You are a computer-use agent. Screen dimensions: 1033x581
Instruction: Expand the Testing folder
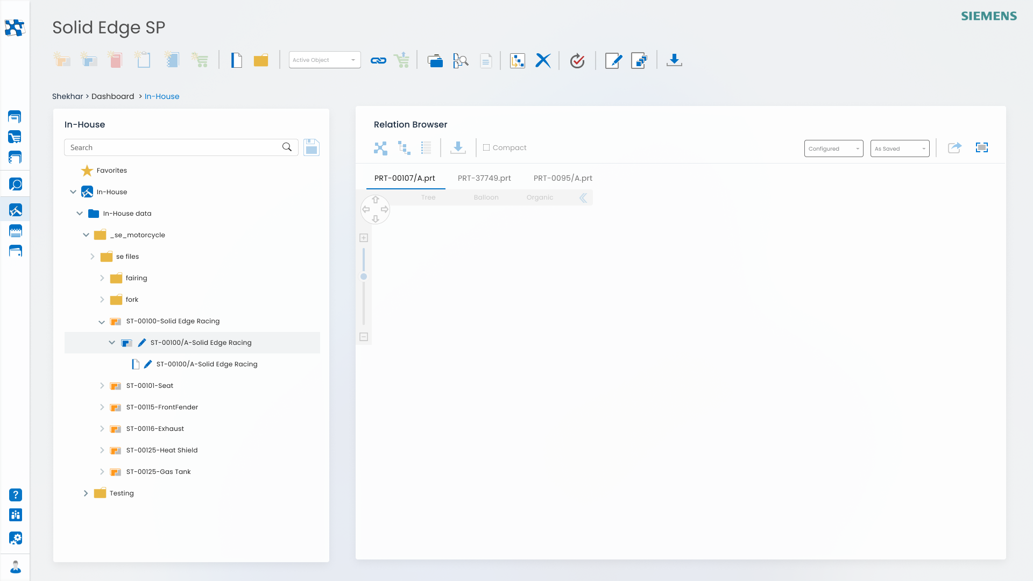86,493
